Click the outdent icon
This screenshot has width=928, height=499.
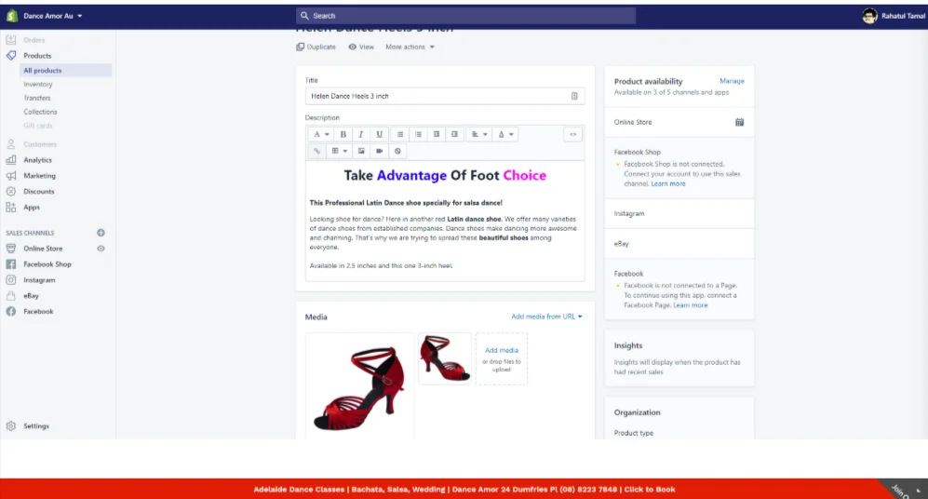(437, 134)
